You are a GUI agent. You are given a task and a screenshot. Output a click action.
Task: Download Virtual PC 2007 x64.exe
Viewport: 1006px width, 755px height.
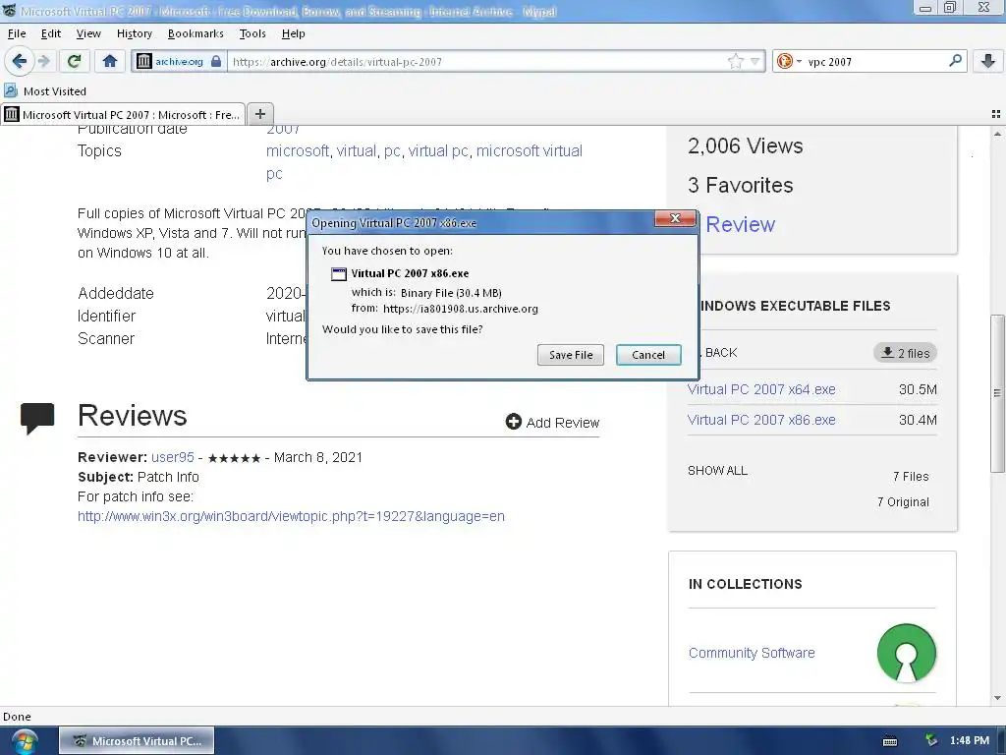tap(761, 389)
